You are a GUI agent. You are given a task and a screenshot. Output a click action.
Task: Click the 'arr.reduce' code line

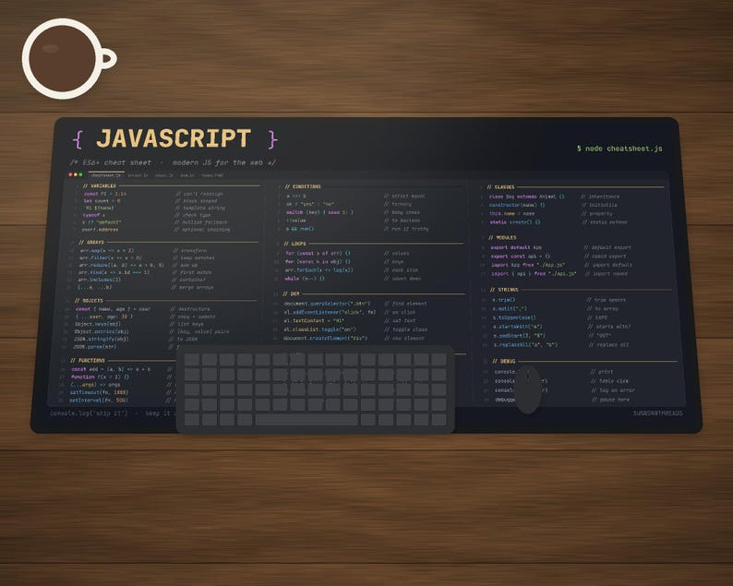121,265
